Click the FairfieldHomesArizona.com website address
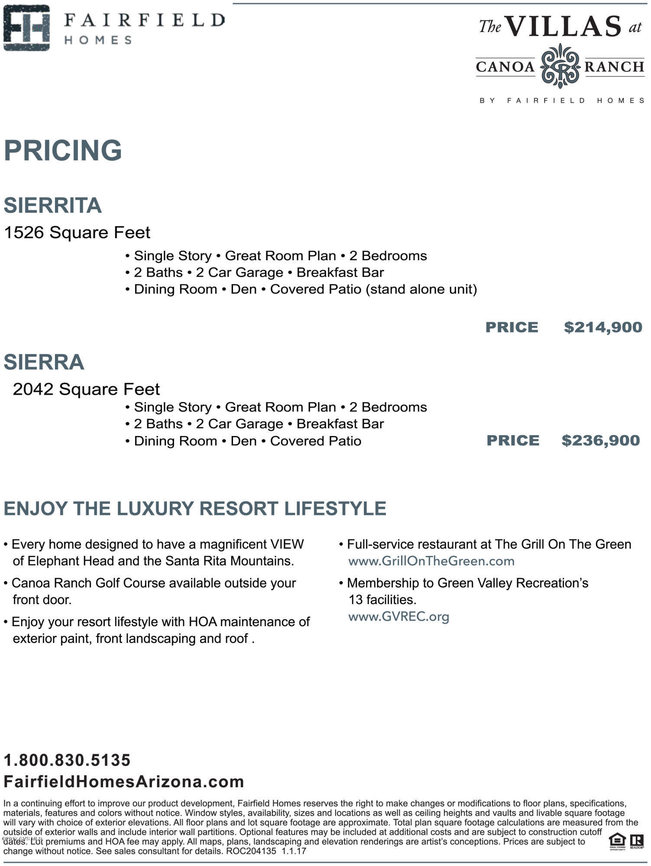Viewport: 651px width, 866px height. tap(124, 782)
